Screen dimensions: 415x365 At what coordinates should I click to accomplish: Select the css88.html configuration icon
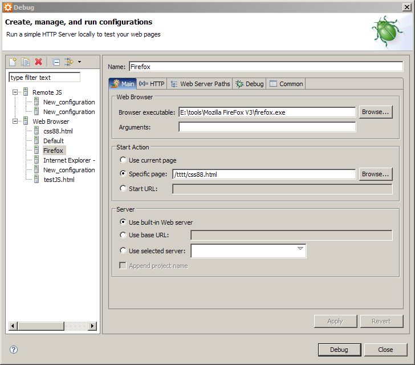click(36, 131)
